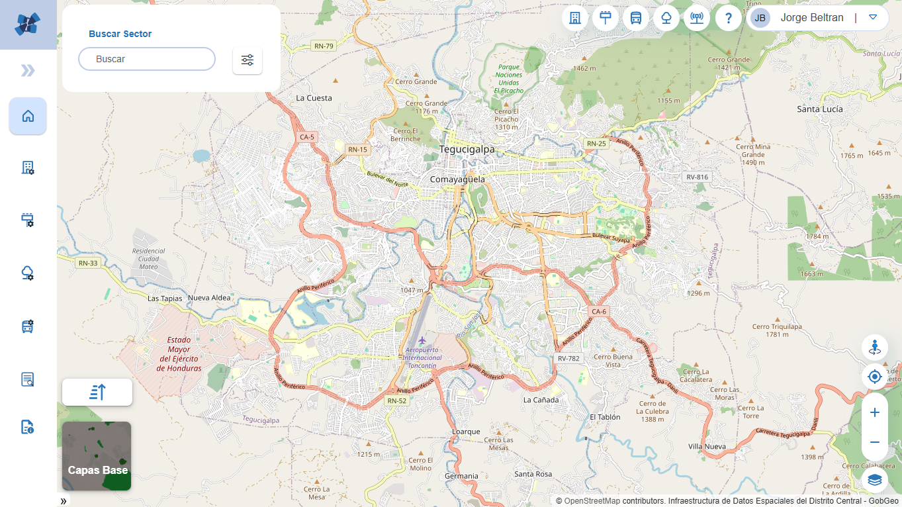The image size is (902, 507).
Task: Open help with the question mark icon
Action: coord(728,18)
